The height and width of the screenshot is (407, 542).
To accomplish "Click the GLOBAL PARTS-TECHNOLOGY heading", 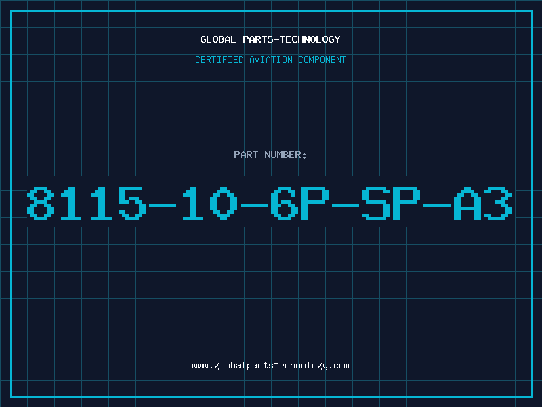I will [x=270, y=39].
